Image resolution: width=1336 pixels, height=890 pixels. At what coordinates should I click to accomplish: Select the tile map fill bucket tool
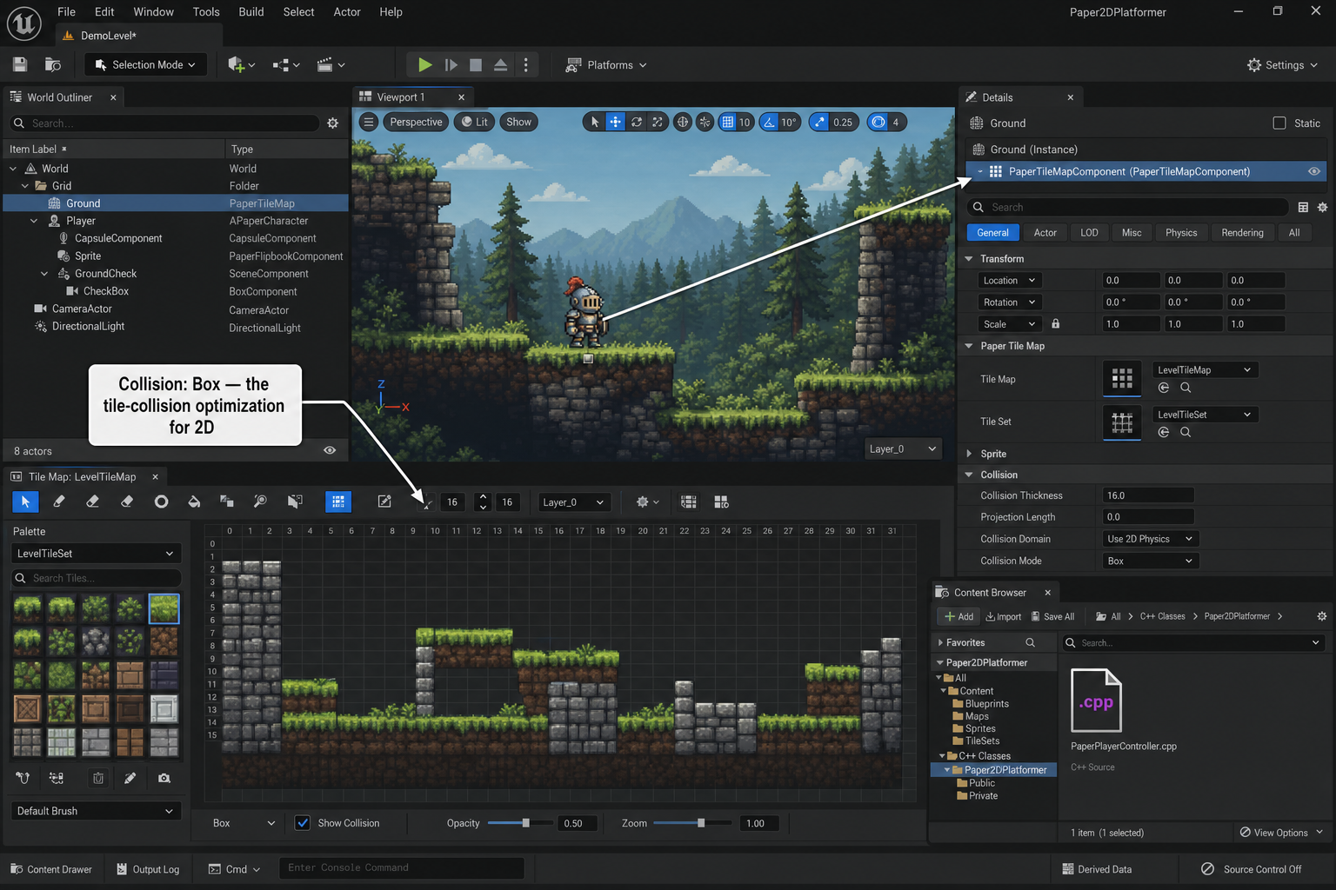click(x=194, y=501)
